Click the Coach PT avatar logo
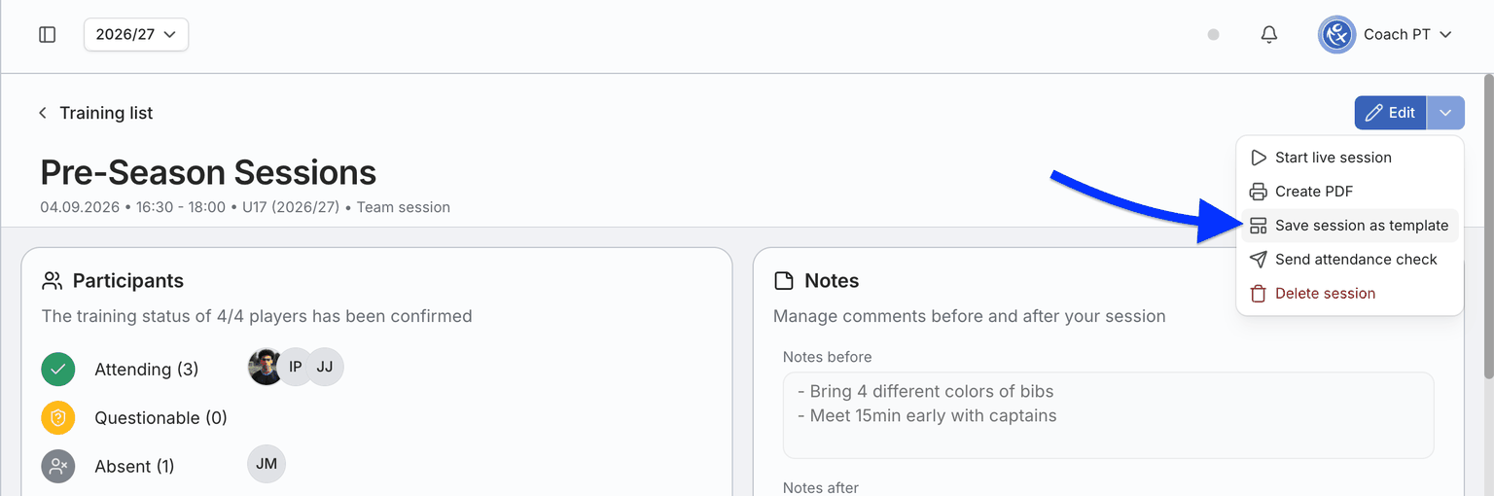The width and height of the screenshot is (1494, 496). pyautogui.click(x=1336, y=34)
